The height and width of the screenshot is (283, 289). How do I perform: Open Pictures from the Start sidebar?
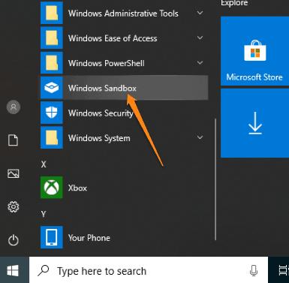coord(14,173)
